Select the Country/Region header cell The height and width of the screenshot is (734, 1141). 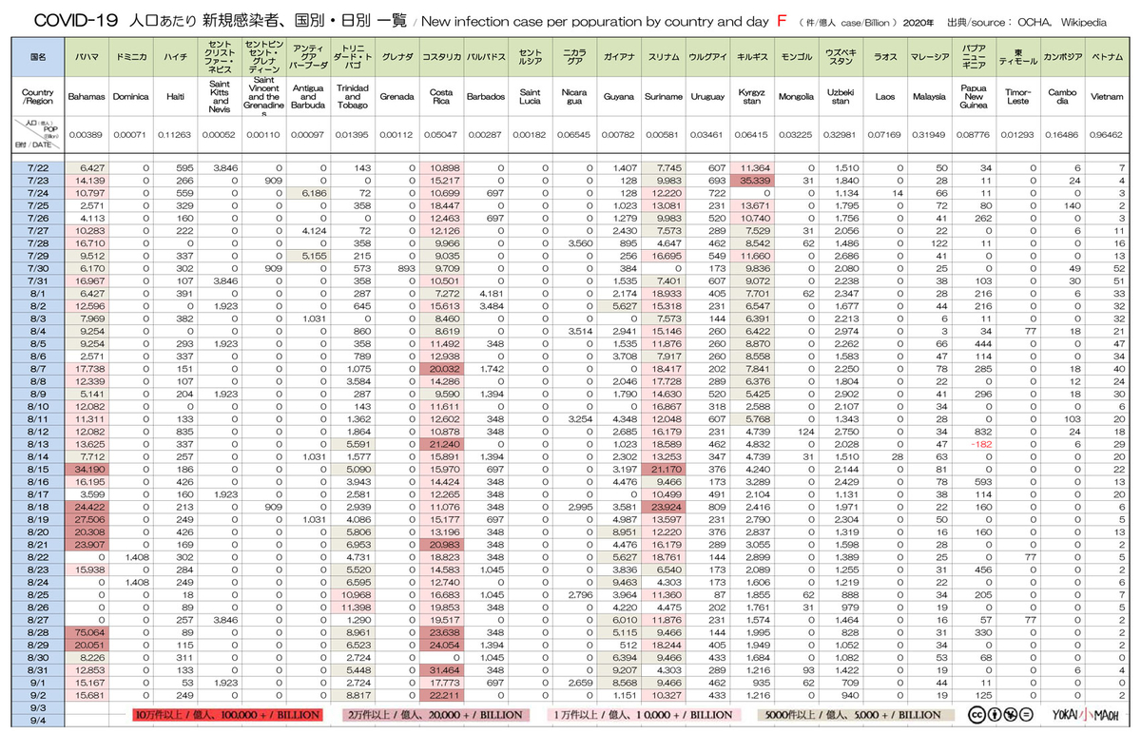click(38, 97)
